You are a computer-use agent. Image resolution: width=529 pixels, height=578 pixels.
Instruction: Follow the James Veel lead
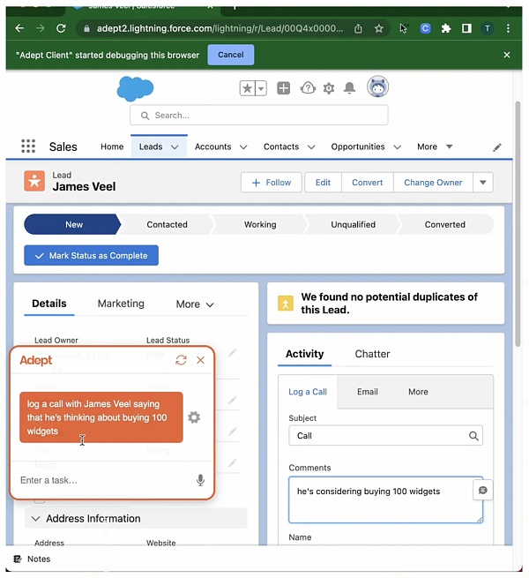[272, 183]
